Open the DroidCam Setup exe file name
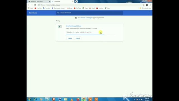 74,26
